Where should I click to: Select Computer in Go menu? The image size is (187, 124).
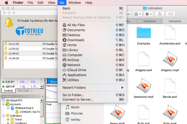coord(92,55)
